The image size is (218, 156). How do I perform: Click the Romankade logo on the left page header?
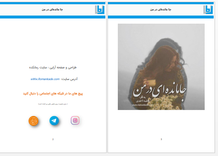(x=100, y=9)
